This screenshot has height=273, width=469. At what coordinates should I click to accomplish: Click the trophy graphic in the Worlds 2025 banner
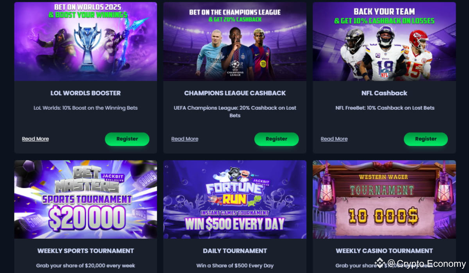(87, 47)
